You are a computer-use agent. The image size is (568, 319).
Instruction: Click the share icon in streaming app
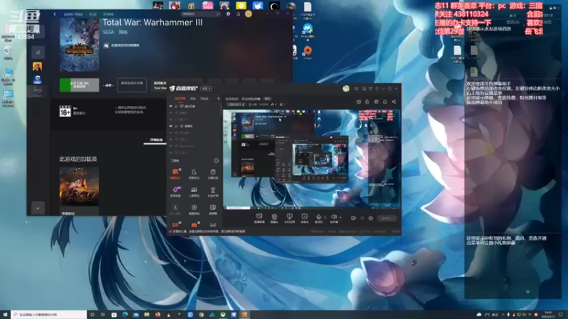point(394,101)
